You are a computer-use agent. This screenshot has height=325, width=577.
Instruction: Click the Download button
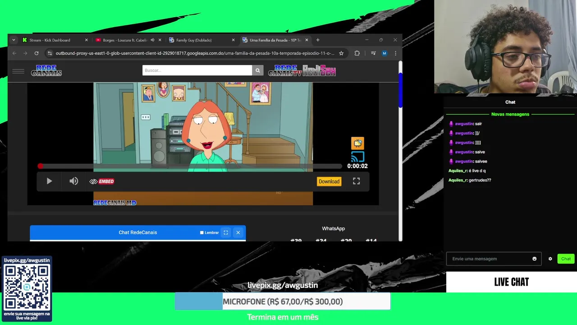point(329,181)
